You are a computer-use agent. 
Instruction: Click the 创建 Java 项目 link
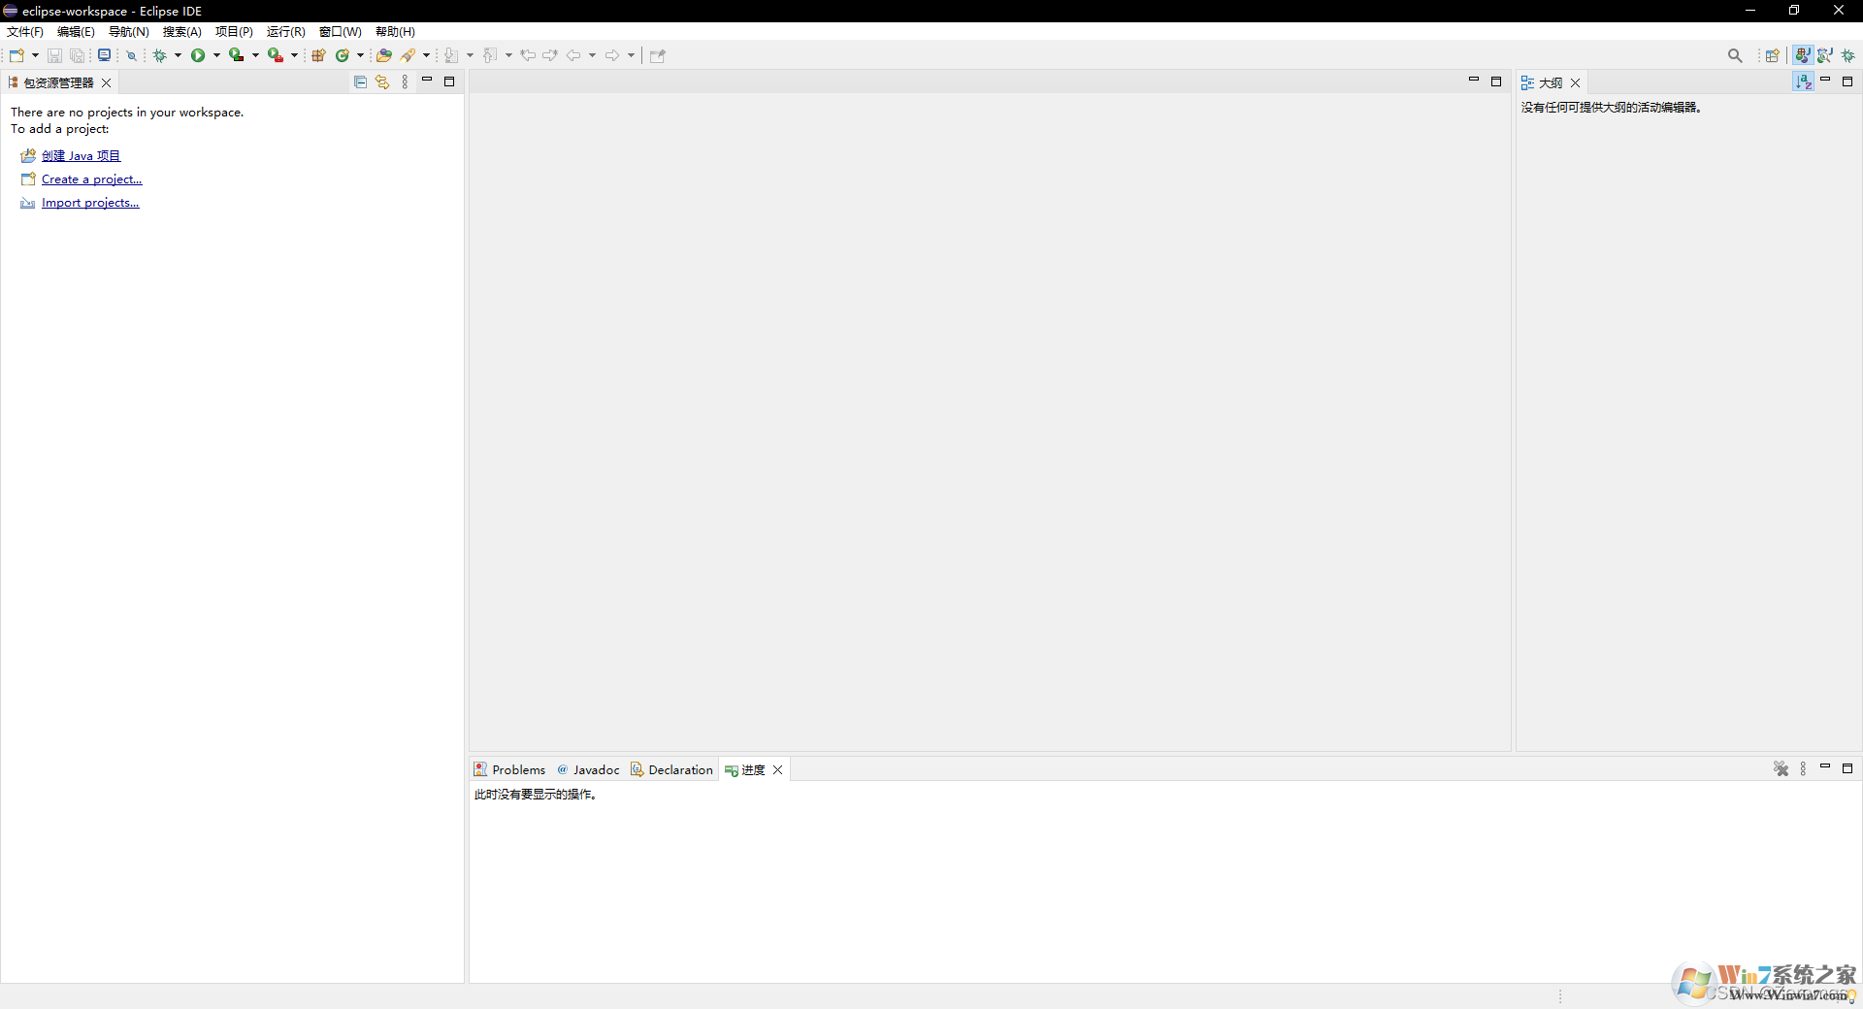click(x=82, y=155)
